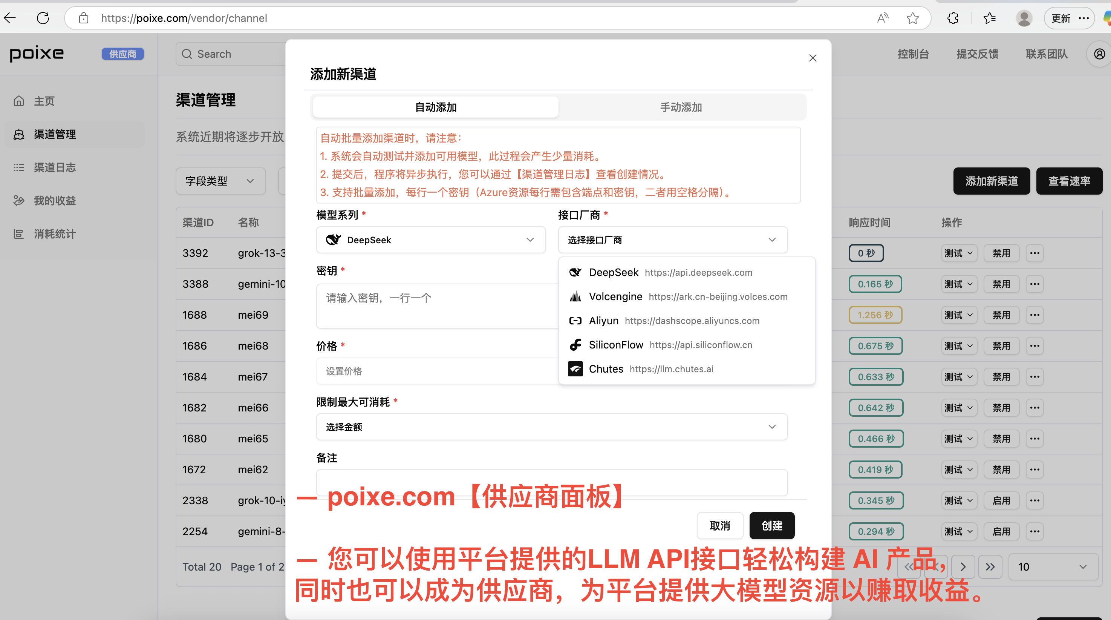Close the 添加新渠道 dialog with X

pyautogui.click(x=813, y=58)
